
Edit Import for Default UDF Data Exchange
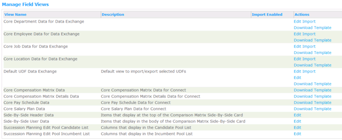pyautogui.click(x=304, y=71)
